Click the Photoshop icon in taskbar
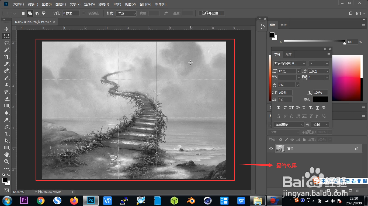 click(91, 200)
